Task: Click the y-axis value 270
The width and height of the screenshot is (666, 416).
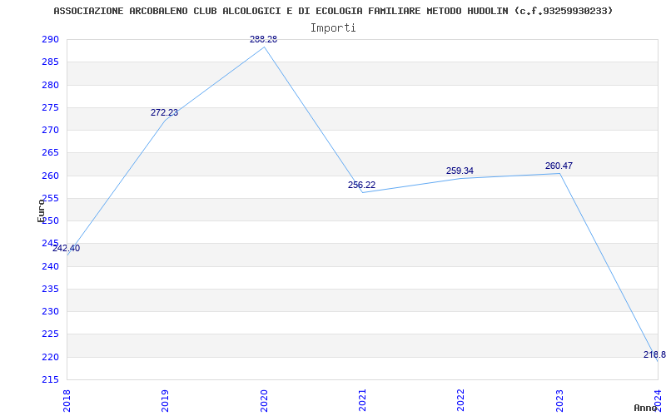Action: tap(50, 131)
